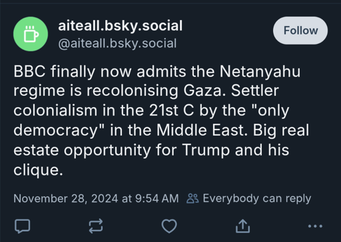Click the people icon beside Everybody can reply
This screenshot has width=341, height=242.
click(192, 198)
